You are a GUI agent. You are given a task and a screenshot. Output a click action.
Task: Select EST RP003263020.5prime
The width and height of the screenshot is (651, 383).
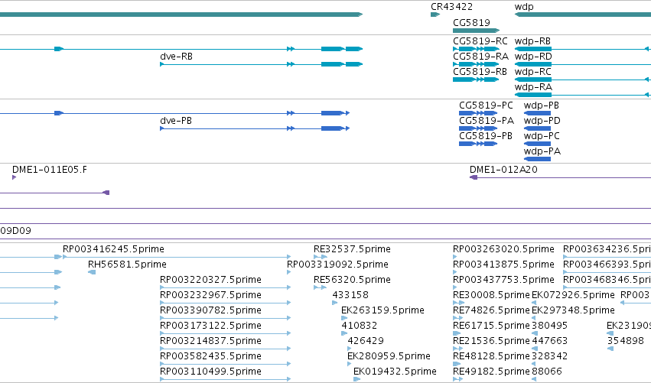(503, 249)
